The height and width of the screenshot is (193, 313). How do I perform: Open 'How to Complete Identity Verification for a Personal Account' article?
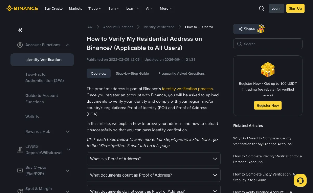267,159
